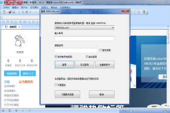Click the copy icon in toolbar
The image size is (170, 113).
pyautogui.click(x=23, y=12)
